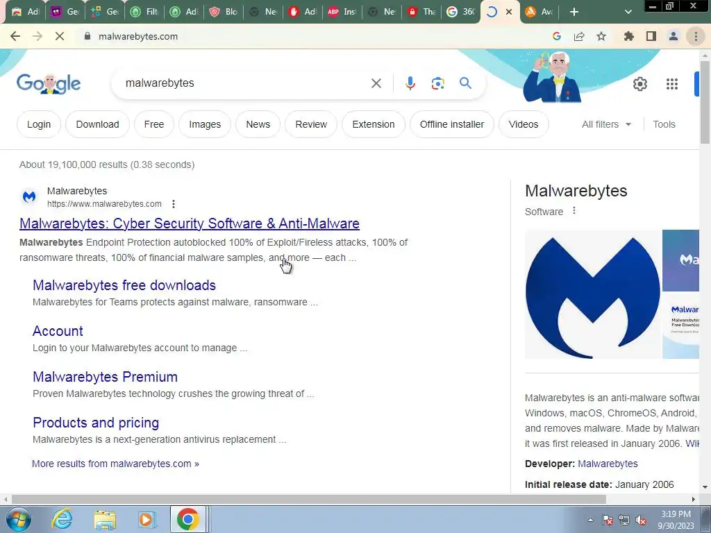The width and height of the screenshot is (711, 533).
Task: Show hidden system tray icons
Action: pyautogui.click(x=590, y=520)
